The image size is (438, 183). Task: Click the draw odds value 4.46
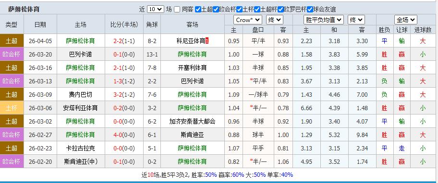pos(334,94)
